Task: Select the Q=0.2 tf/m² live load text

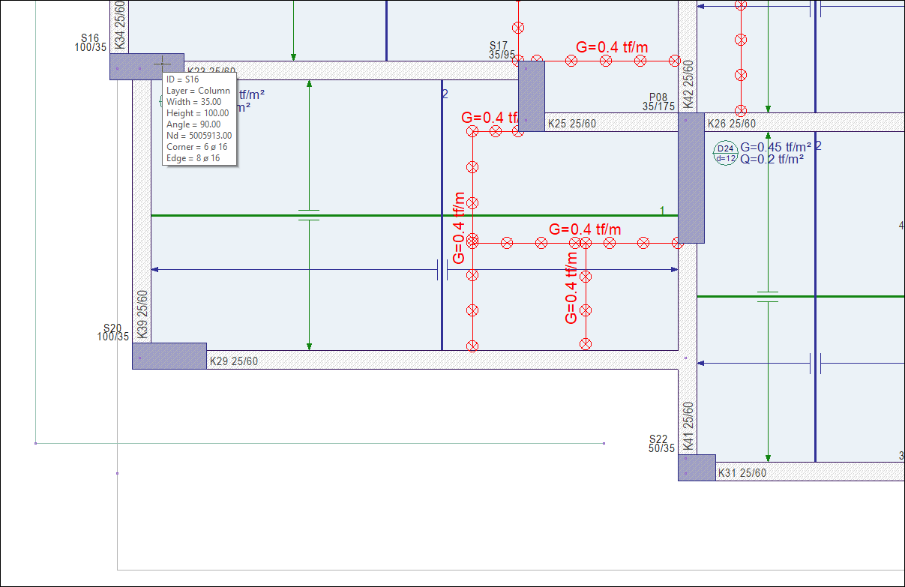Action: (772, 159)
